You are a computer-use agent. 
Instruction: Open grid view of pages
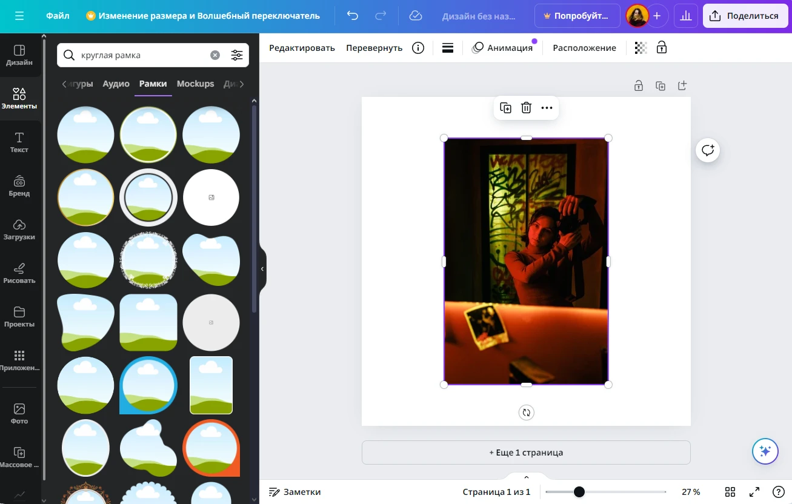pos(730,492)
